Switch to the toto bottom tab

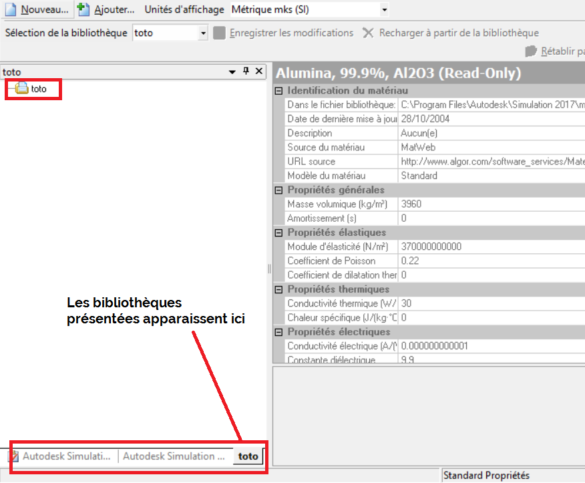[x=248, y=456]
